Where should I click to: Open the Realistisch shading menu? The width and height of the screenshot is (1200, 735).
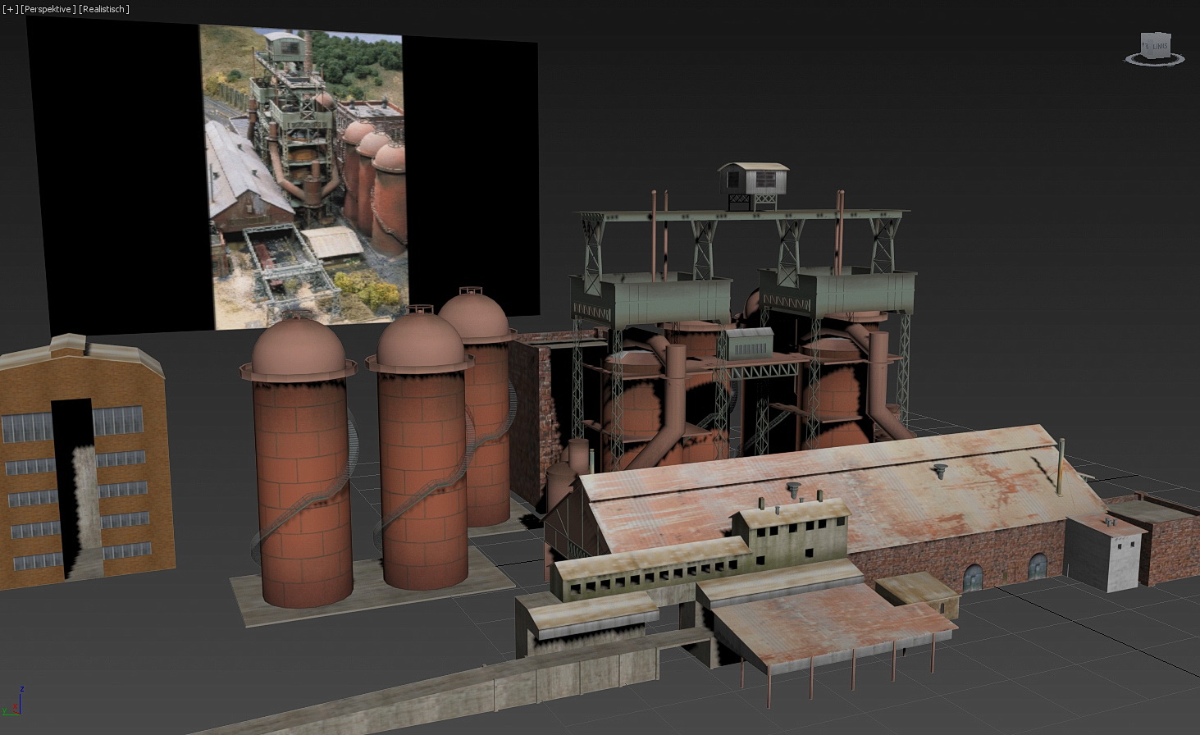point(104,9)
